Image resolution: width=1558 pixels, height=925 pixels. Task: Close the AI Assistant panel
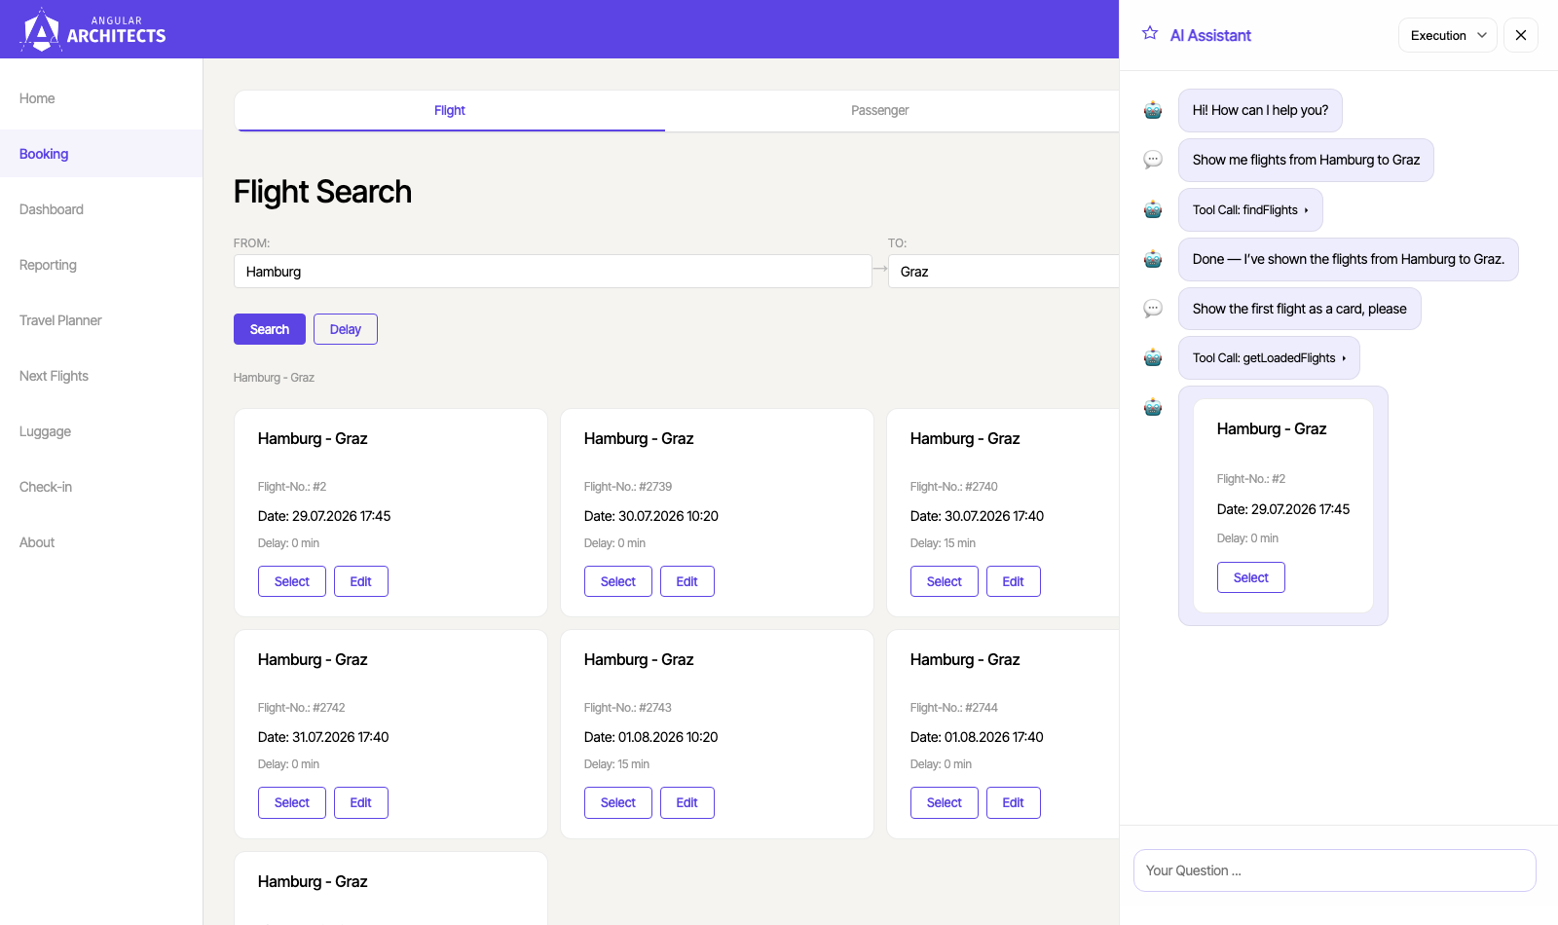(x=1521, y=35)
